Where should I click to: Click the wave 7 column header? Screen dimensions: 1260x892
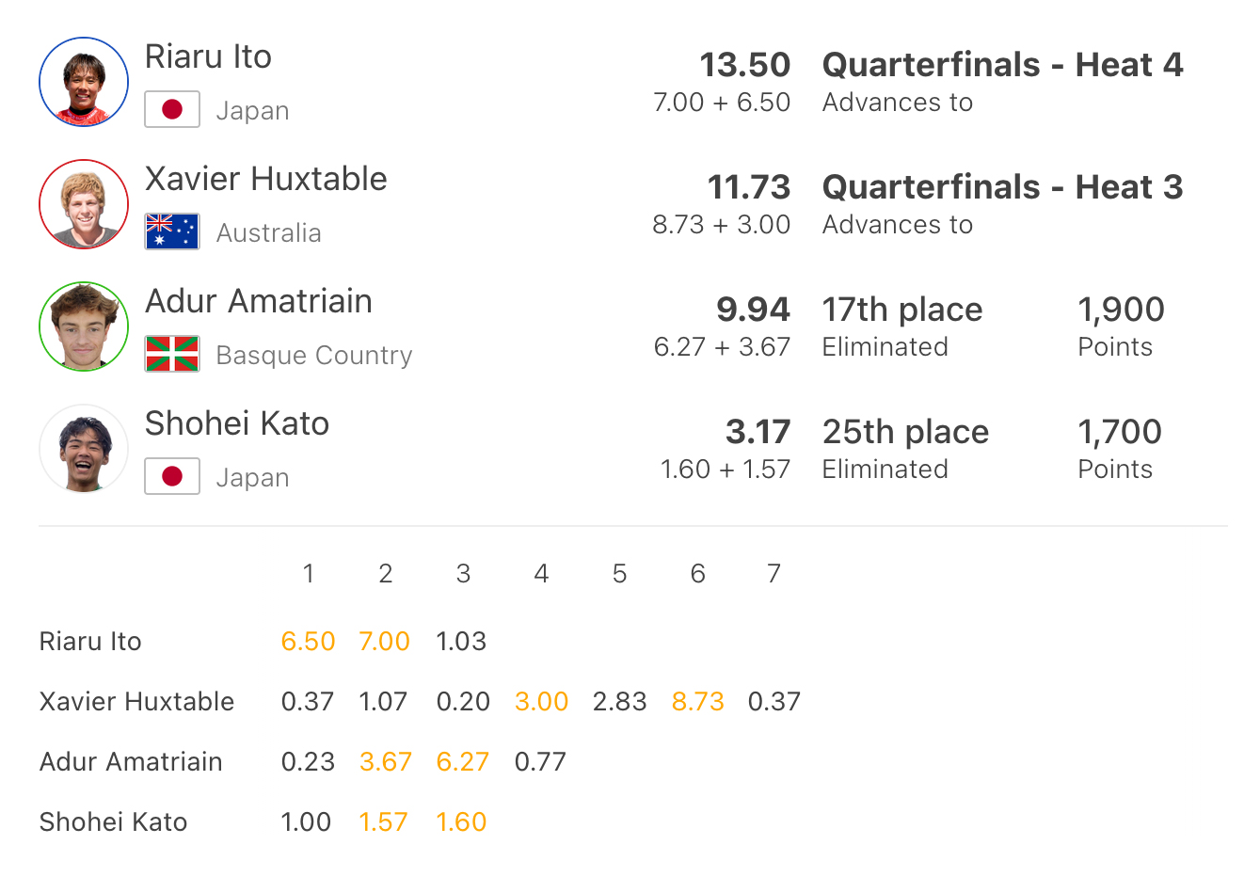click(774, 573)
